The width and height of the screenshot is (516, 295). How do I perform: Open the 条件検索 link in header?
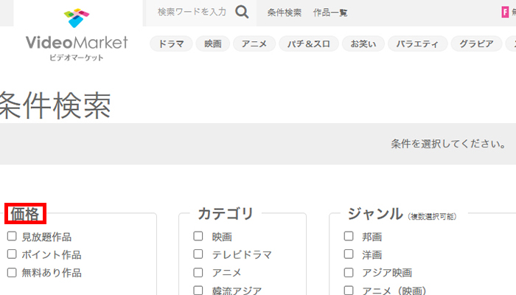click(285, 13)
